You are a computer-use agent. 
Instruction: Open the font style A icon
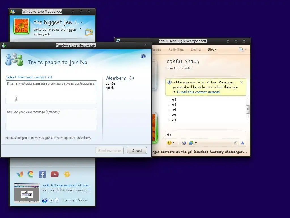coord(242,143)
